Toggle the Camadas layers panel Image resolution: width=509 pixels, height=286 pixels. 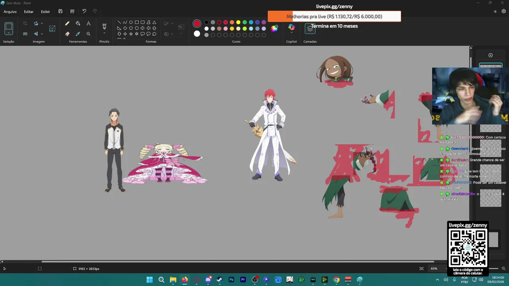[x=310, y=29]
